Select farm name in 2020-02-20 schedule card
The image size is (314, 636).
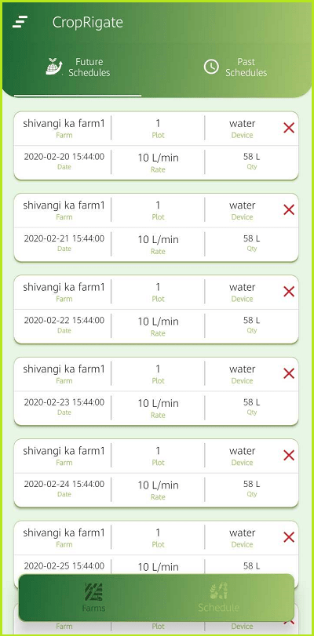(64, 123)
